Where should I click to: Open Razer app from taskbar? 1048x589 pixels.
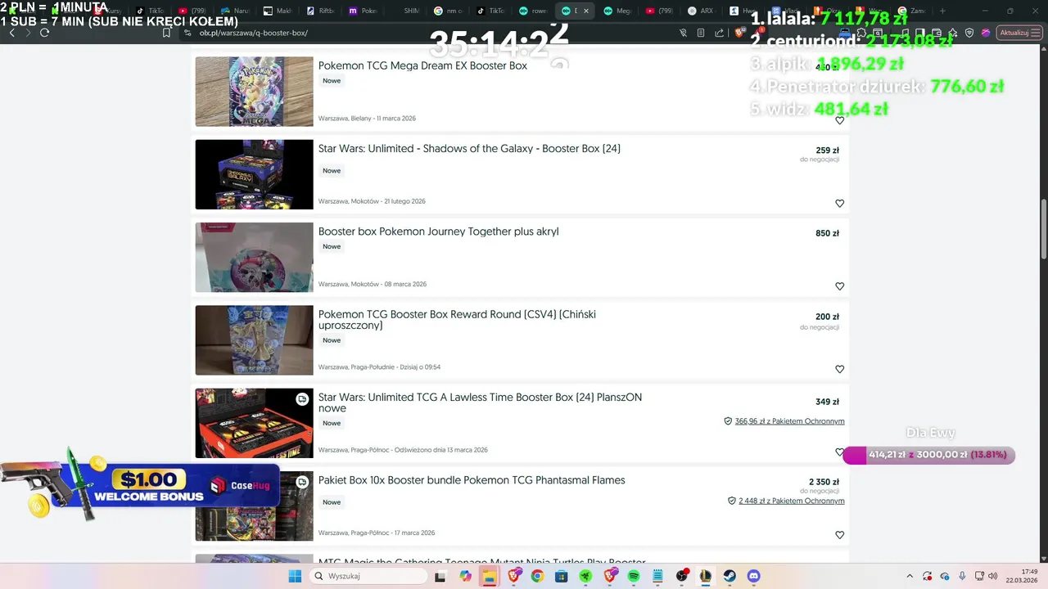click(585, 577)
